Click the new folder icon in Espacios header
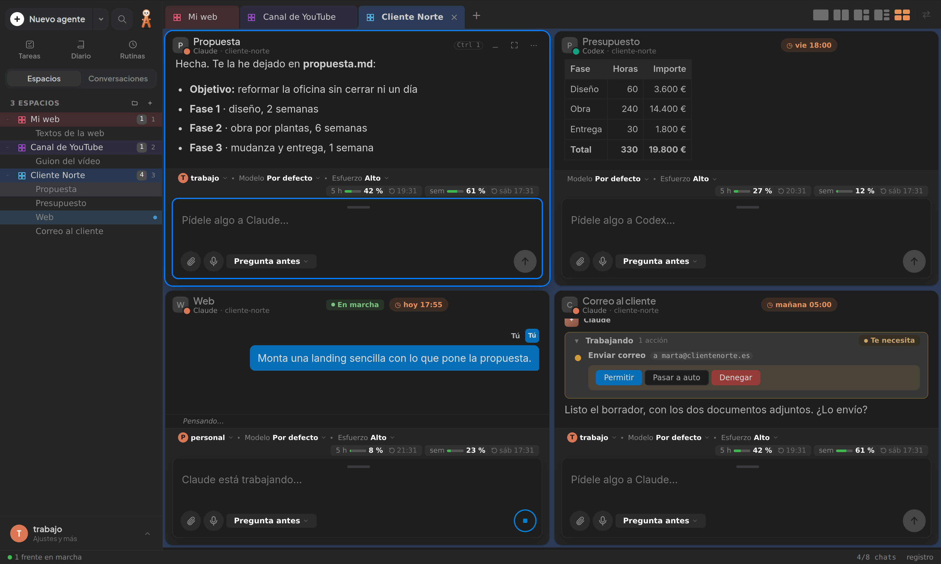This screenshot has width=941, height=564. point(134,103)
